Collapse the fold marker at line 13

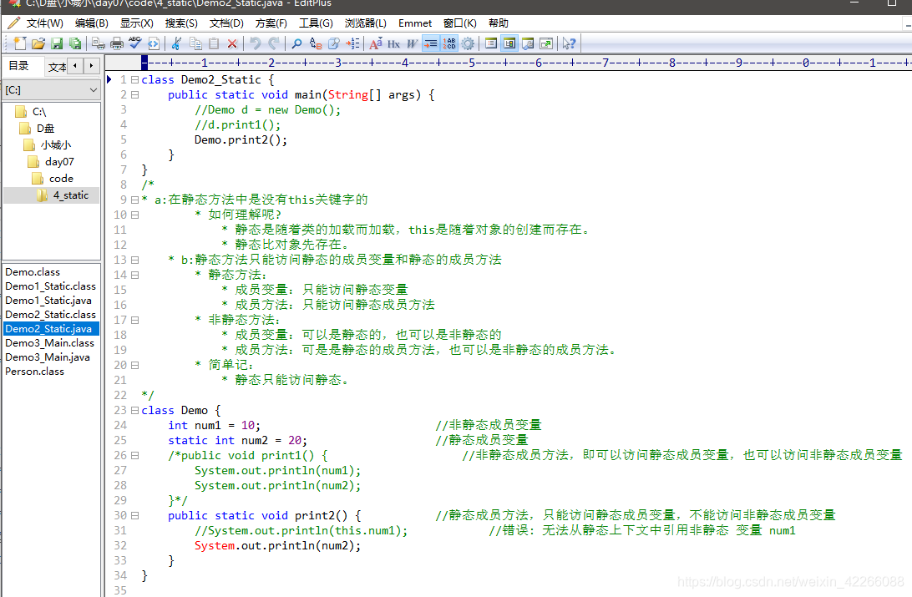point(135,260)
